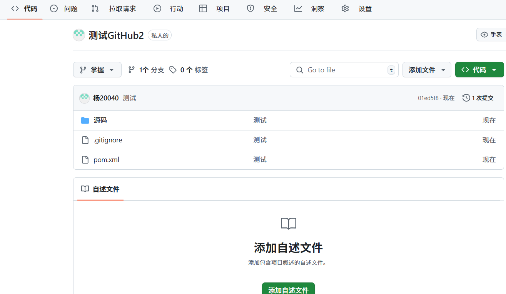Image resolution: width=506 pixels, height=294 pixels.
Task: Open the 问题 tab
Action: click(64, 8)
